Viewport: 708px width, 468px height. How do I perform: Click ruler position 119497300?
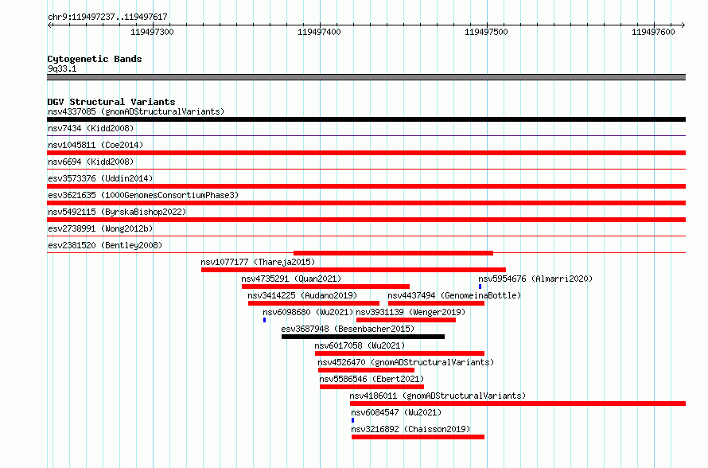[x=152, y=32]
